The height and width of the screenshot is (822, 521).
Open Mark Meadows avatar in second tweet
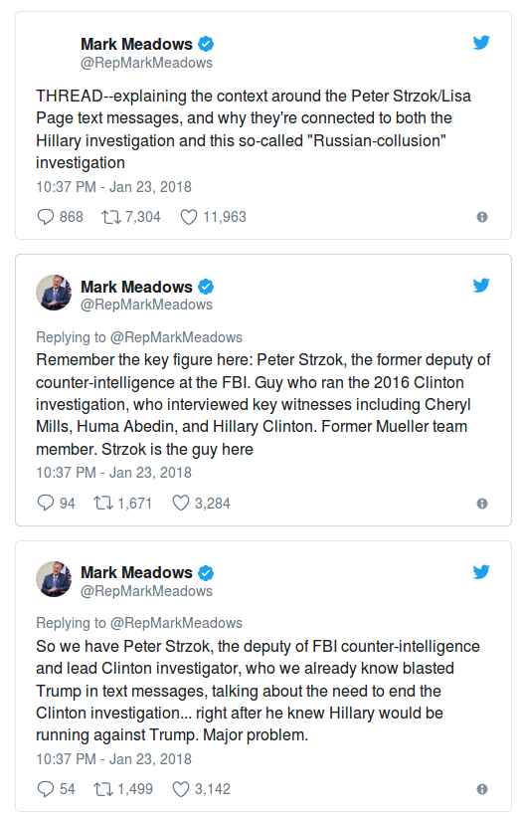[x=54, y=292]
